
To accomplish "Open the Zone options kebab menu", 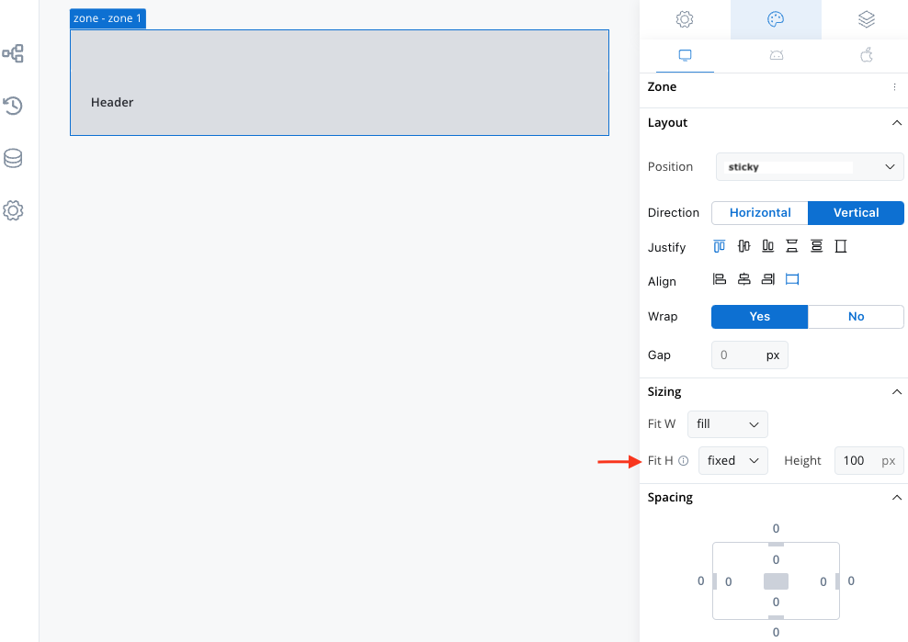I will click(x=895, y=87).
